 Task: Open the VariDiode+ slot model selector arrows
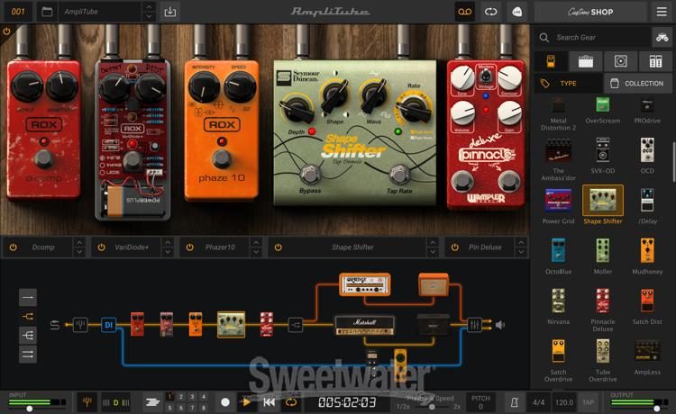168,247
